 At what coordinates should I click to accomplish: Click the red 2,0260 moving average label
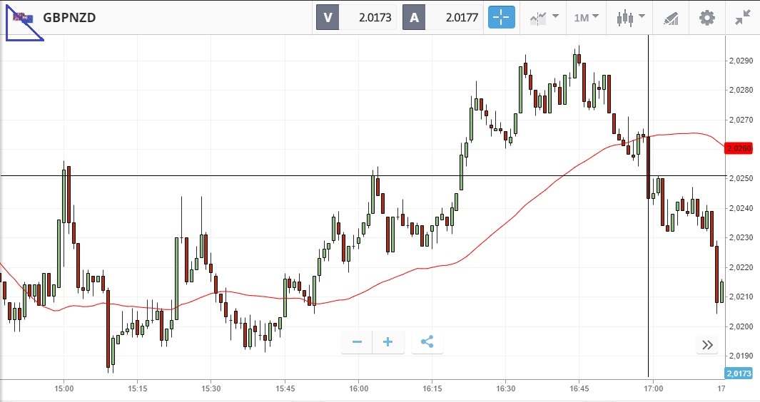point(738,148)
